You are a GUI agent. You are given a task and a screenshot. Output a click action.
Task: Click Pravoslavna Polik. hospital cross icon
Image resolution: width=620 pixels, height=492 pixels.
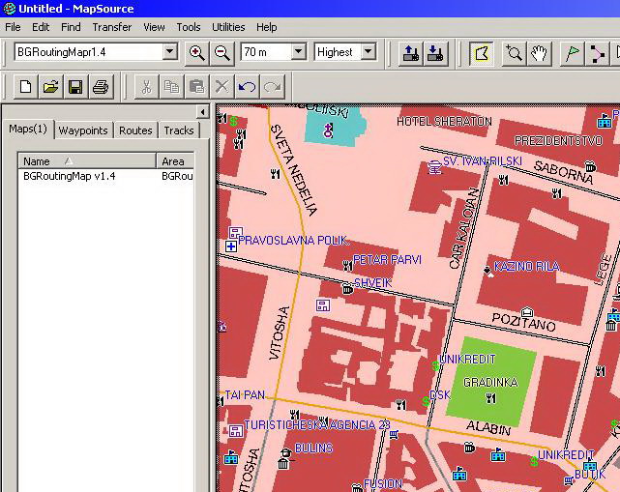[x=231, y=247]
